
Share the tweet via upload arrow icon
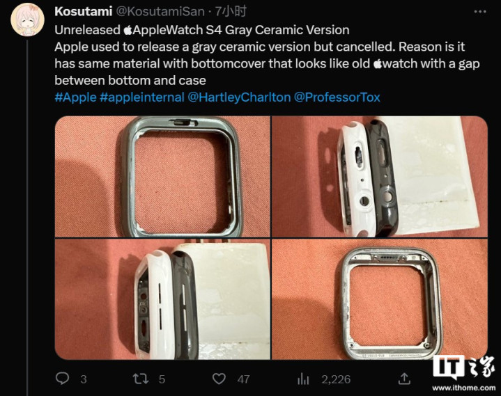click(404, 379)
